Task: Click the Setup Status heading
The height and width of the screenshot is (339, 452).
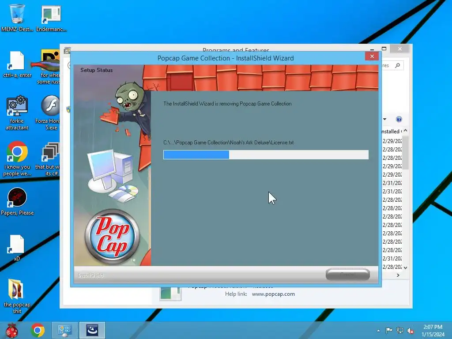Action: pyautogui.click(x=97, y=70)
